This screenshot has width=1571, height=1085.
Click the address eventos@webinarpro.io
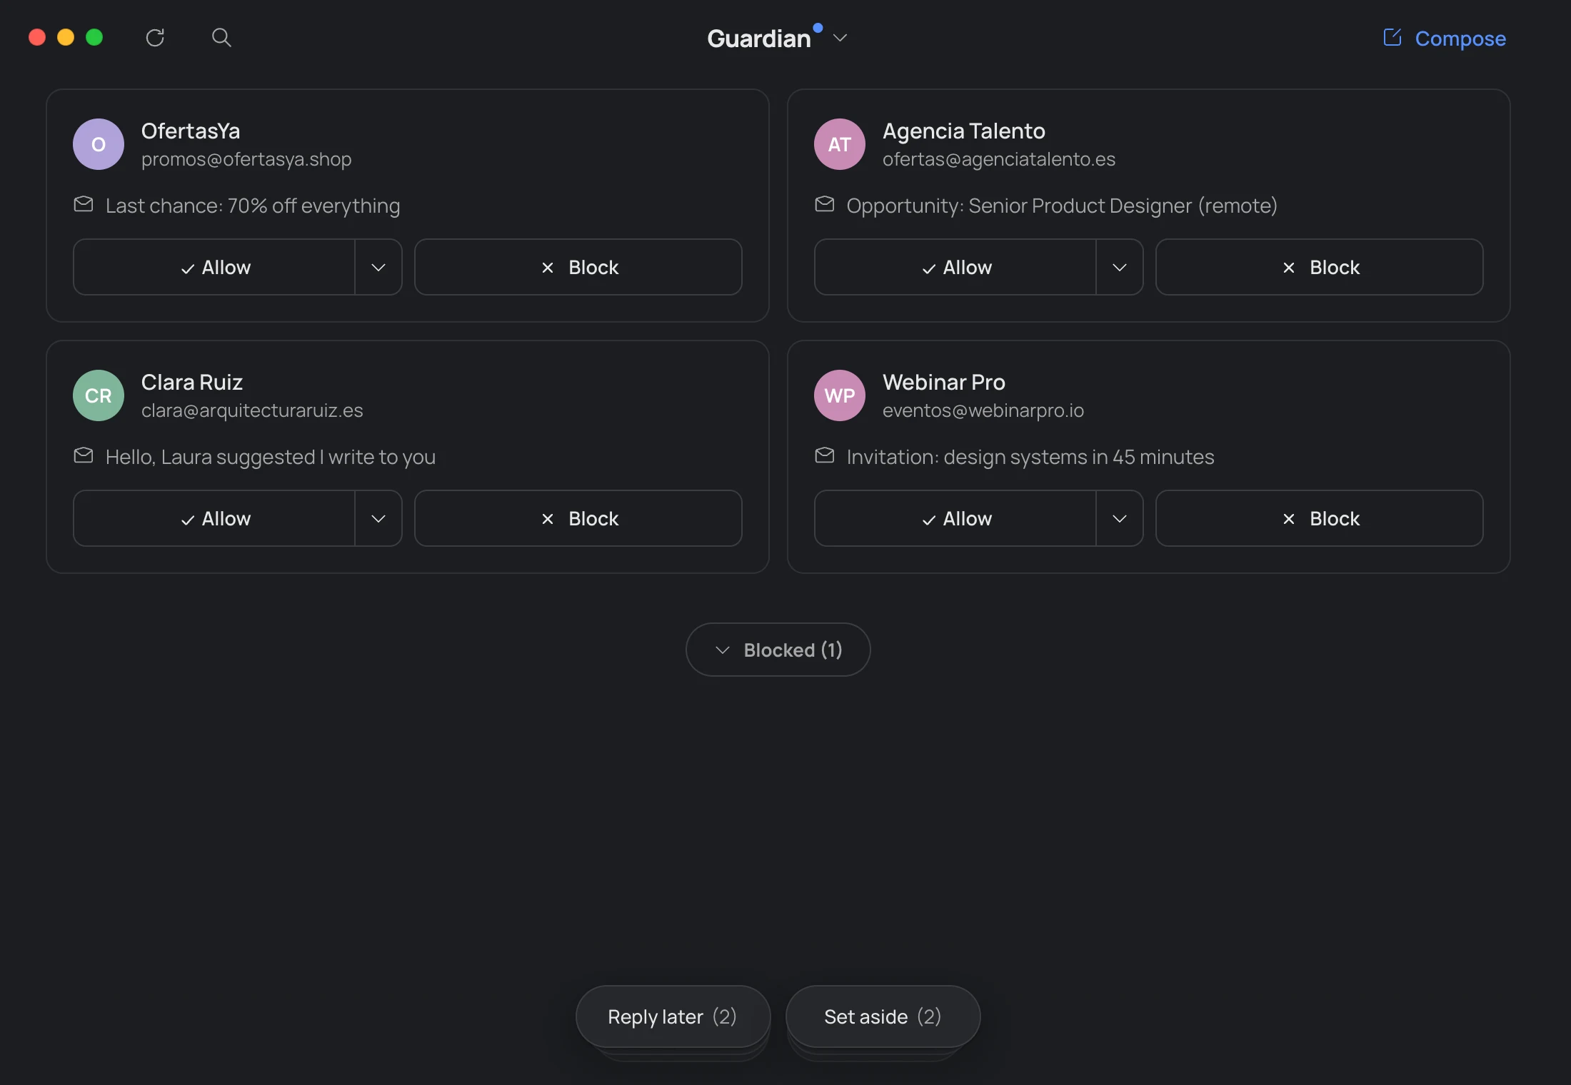(983, 410)
